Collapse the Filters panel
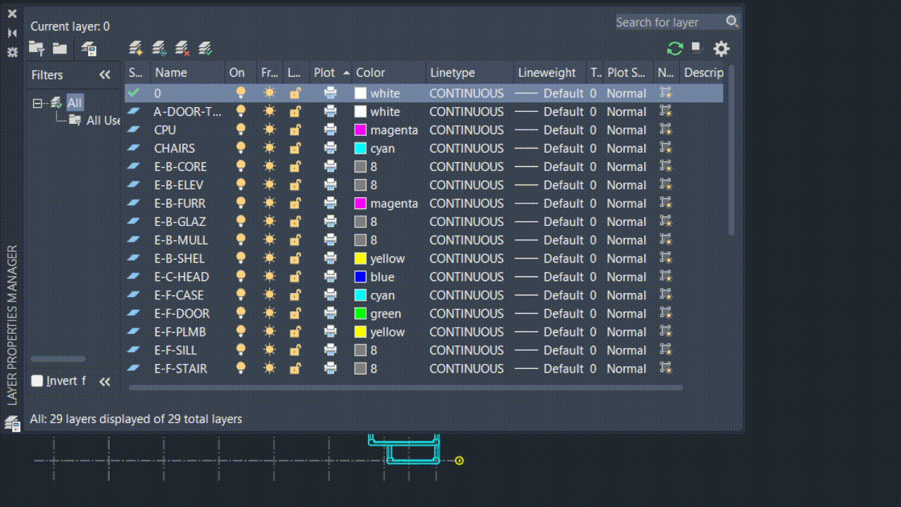 105,75
